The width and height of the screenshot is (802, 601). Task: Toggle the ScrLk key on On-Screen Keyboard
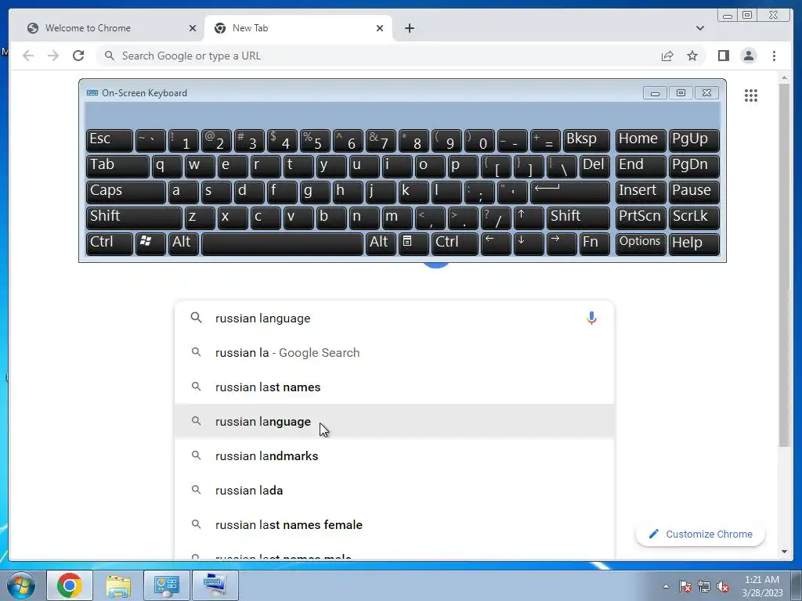click(694, 218)
